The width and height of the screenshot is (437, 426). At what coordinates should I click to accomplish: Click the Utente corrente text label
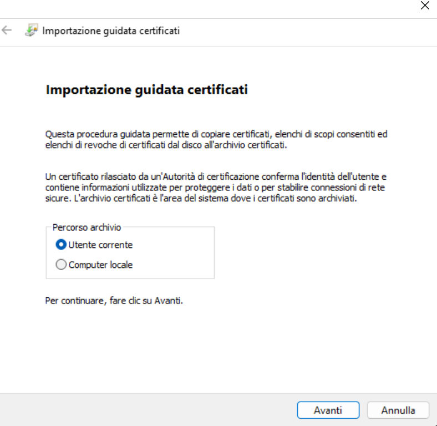coord(100,245)
